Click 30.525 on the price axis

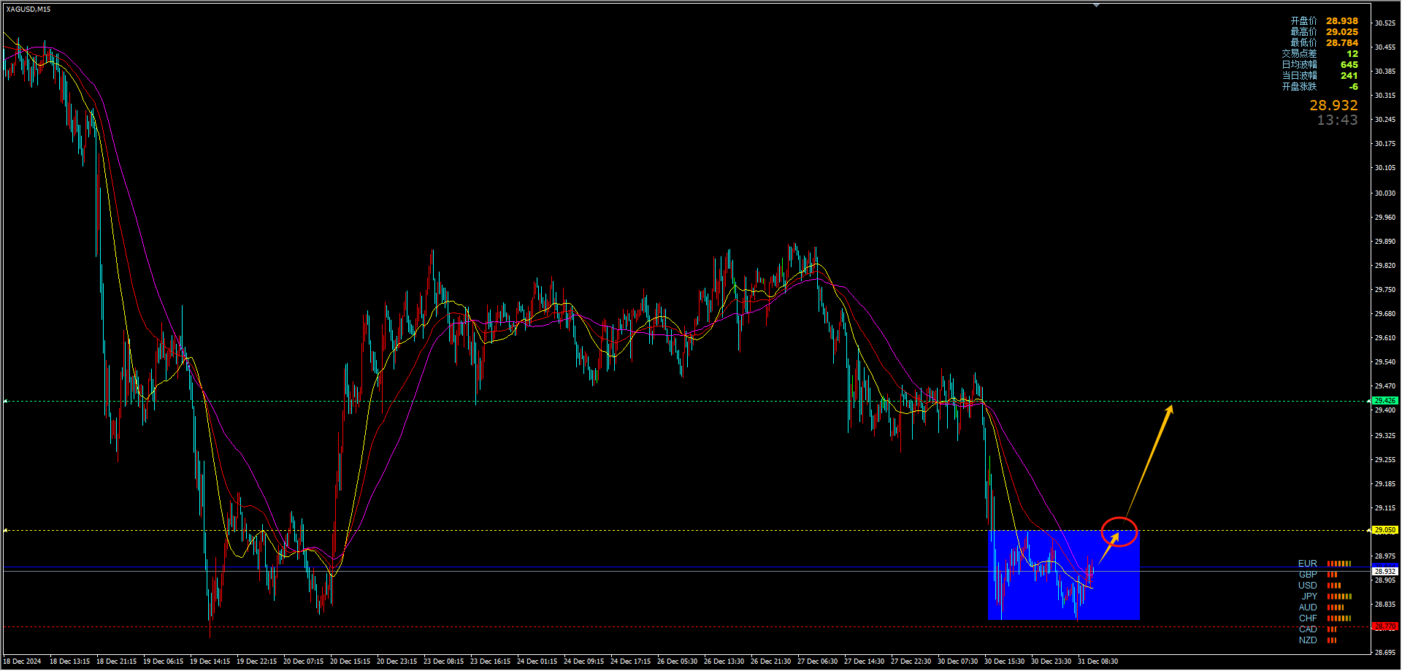click(x=1385, y=23)
